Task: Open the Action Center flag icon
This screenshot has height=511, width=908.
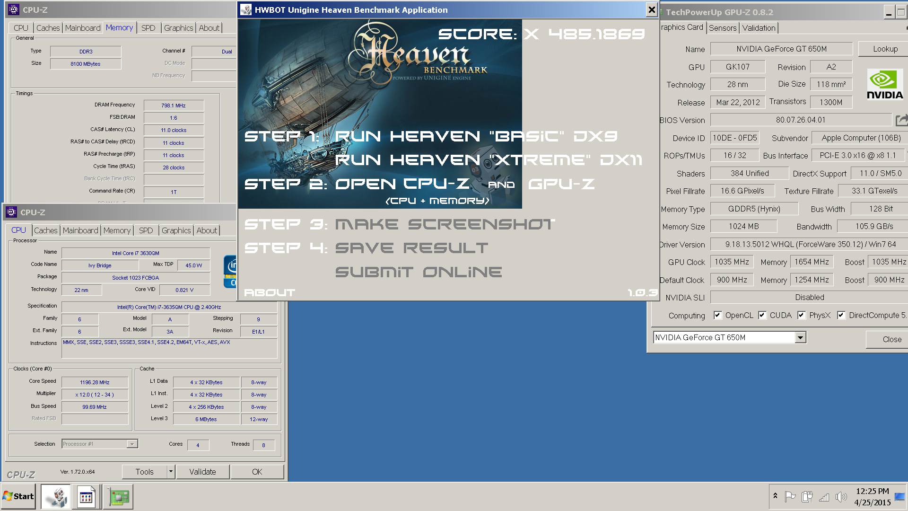Action: pos(790,497)
